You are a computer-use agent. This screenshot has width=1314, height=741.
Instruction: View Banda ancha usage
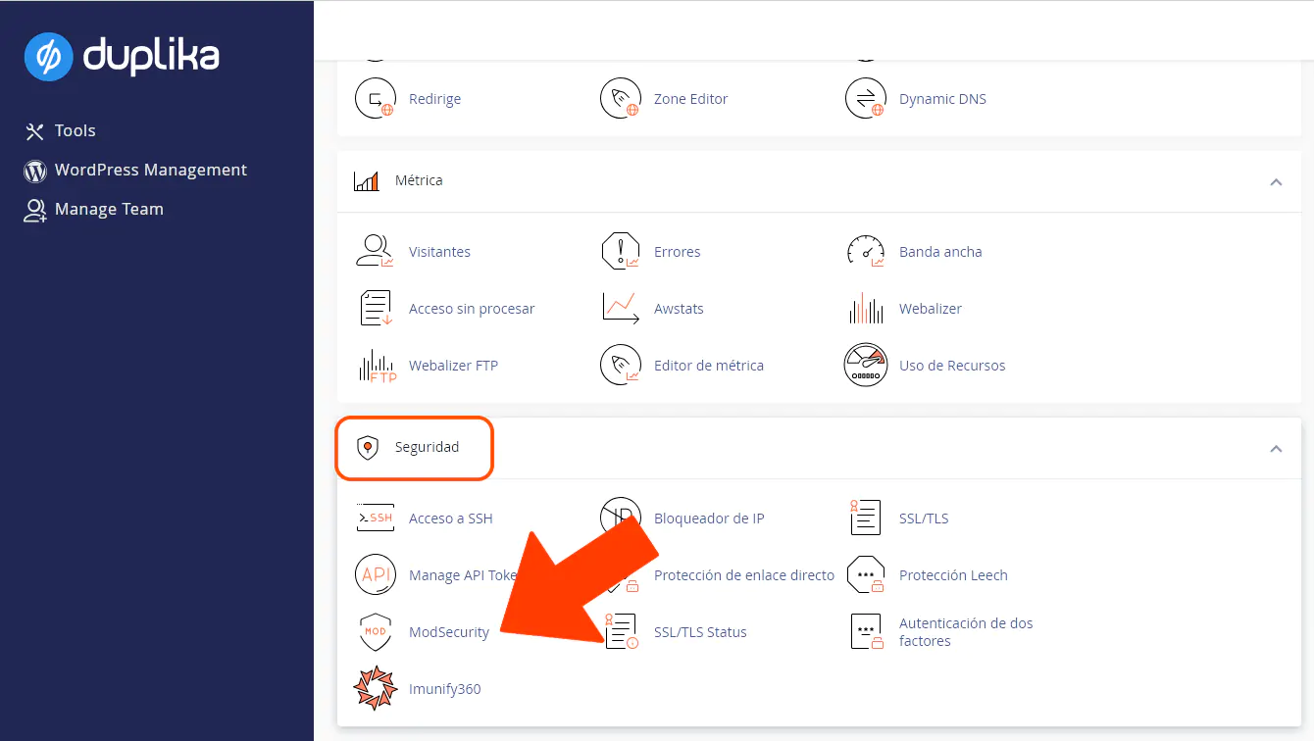coord(940,251)
